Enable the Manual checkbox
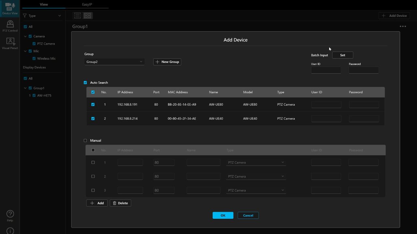 tap(85, 140)
